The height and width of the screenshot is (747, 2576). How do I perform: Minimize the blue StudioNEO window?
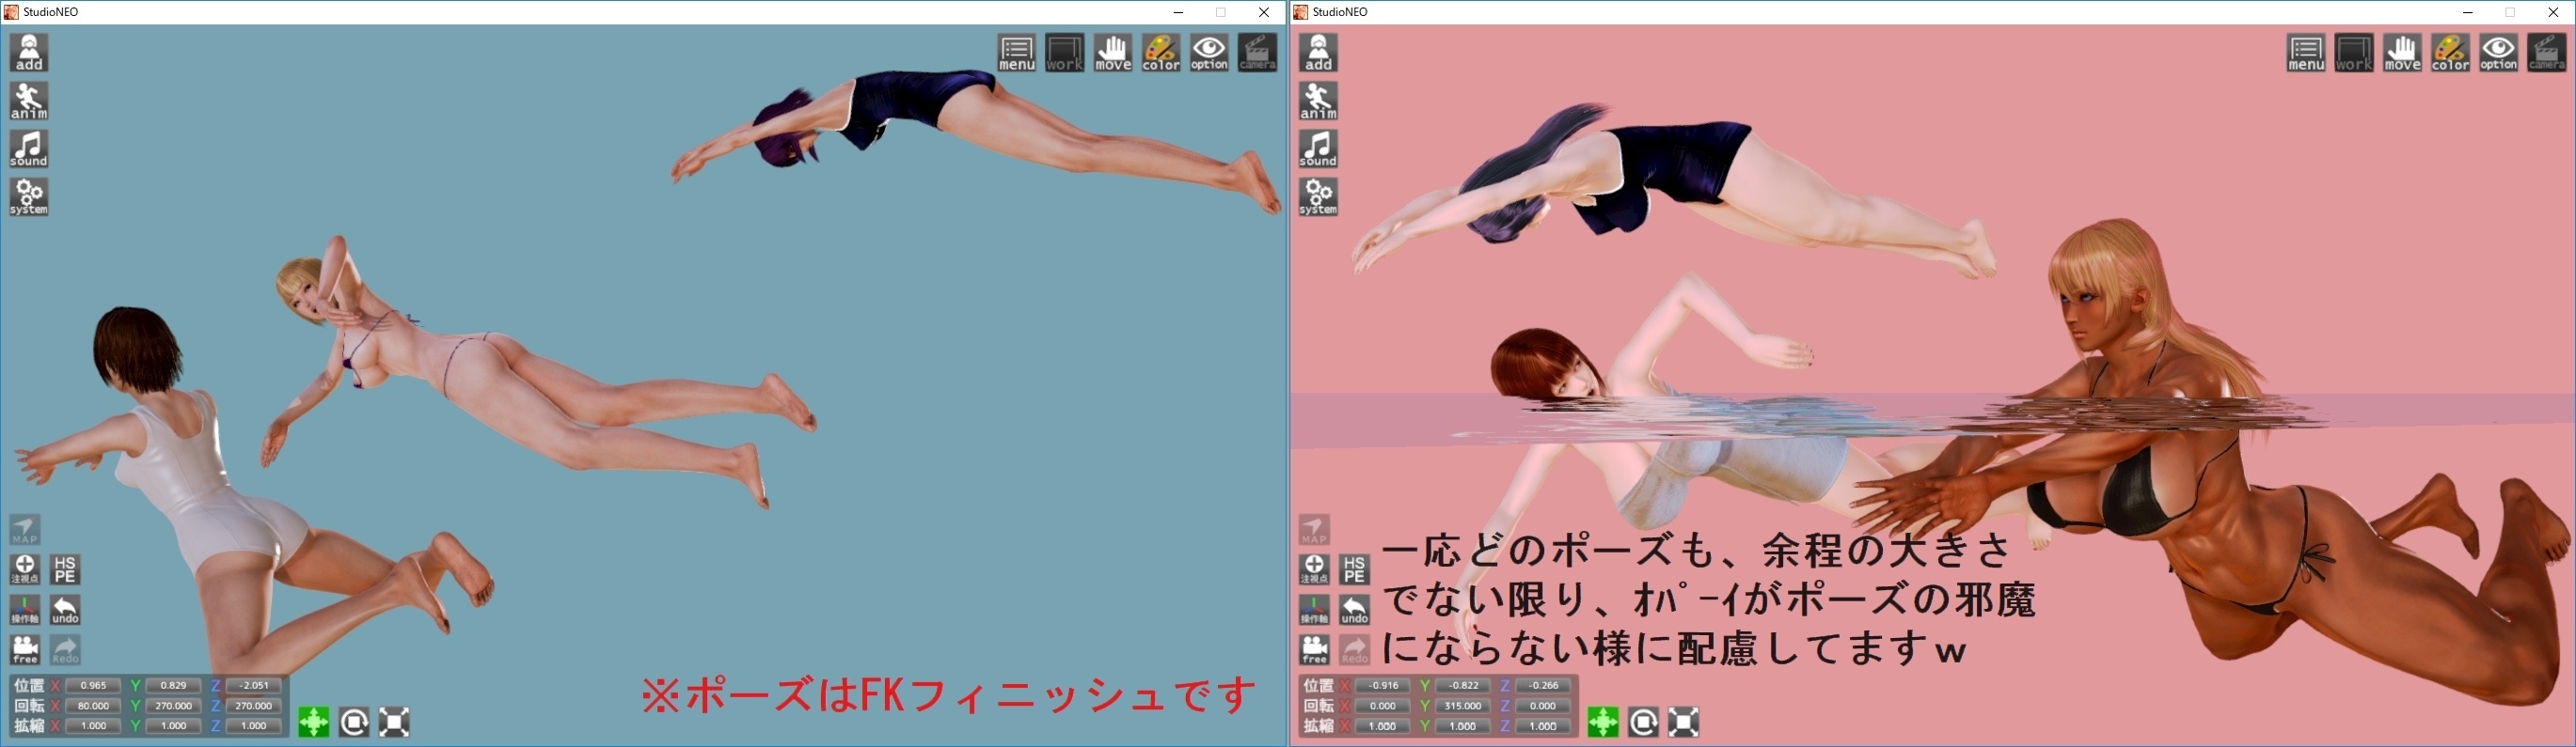tap(1178, 12)
